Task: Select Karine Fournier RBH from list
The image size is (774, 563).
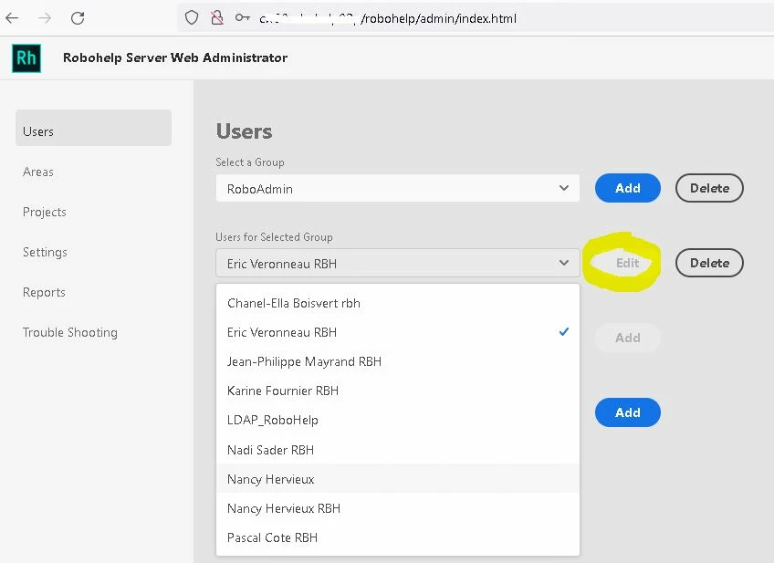Action: point(398,391)
